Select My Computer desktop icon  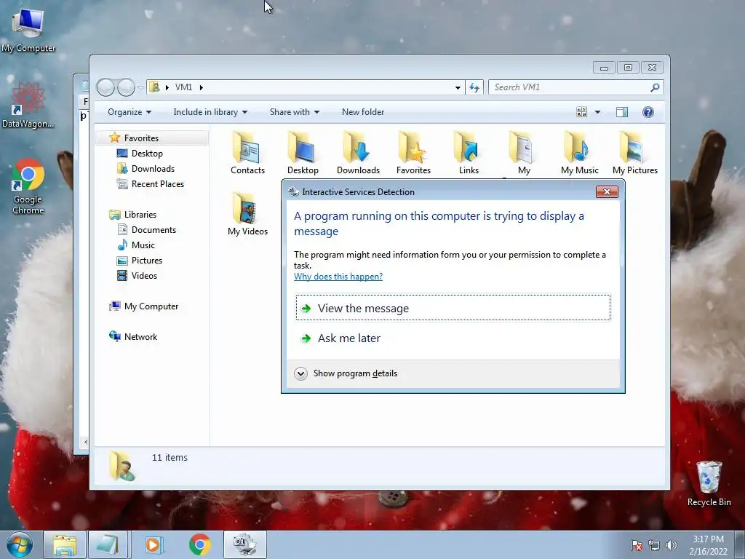click(28, 30)
